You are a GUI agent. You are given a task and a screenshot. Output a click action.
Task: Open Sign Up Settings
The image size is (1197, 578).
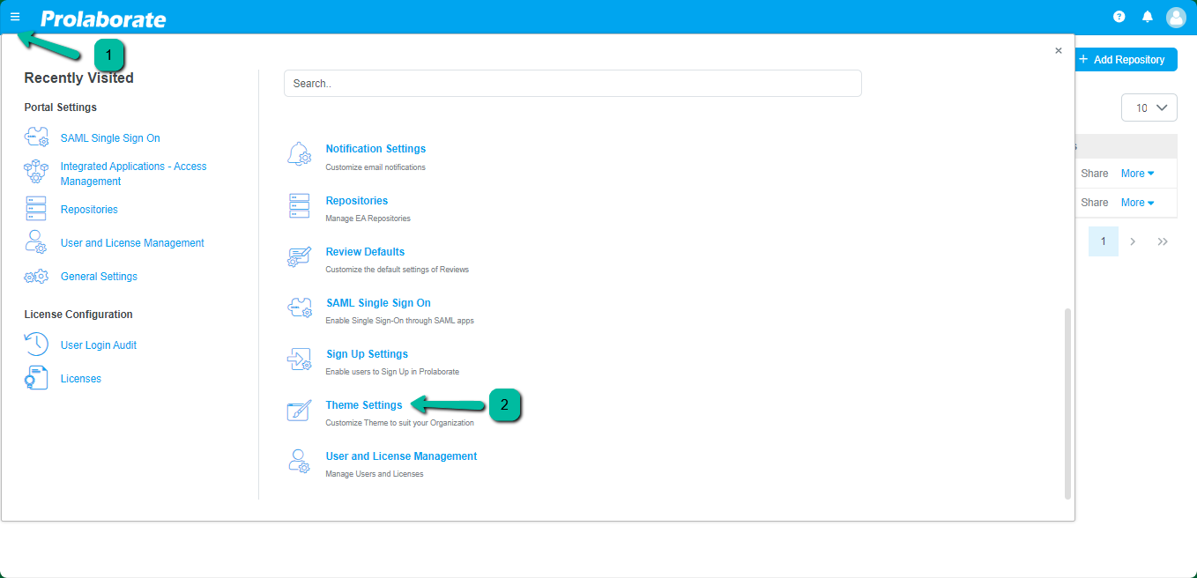click(x=367, y=354)
